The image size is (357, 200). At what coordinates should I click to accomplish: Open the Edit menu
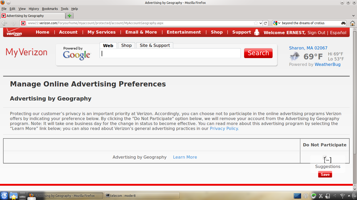pos(13,9)
